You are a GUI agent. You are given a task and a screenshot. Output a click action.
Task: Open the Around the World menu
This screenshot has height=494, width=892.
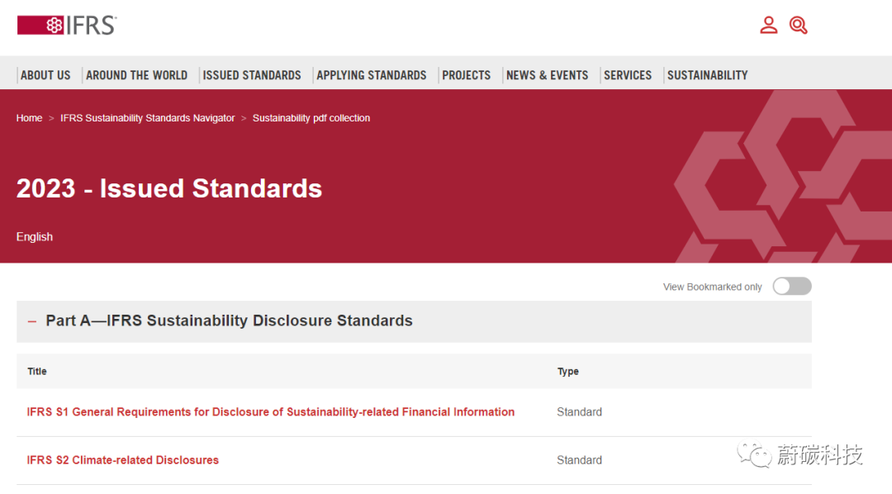pos(136,75)
